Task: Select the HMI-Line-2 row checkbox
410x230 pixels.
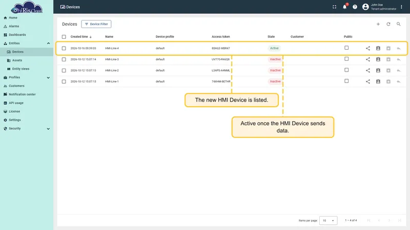Action: tap(64, 71)
